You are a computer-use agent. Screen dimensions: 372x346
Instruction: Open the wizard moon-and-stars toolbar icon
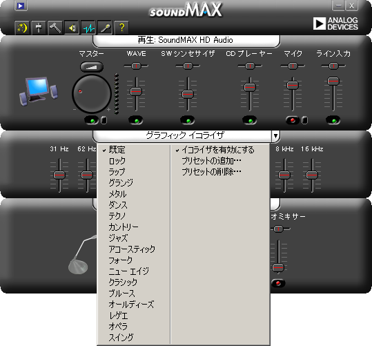[22, 28]
